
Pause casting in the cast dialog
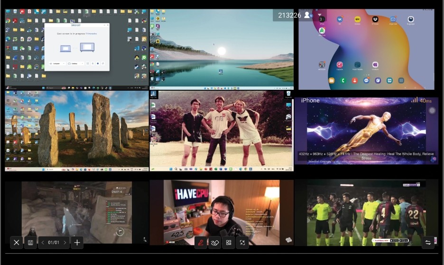pos(92,63)
